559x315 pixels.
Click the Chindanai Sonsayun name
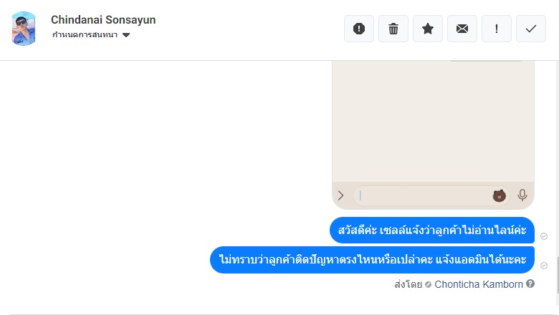point(103,19)
